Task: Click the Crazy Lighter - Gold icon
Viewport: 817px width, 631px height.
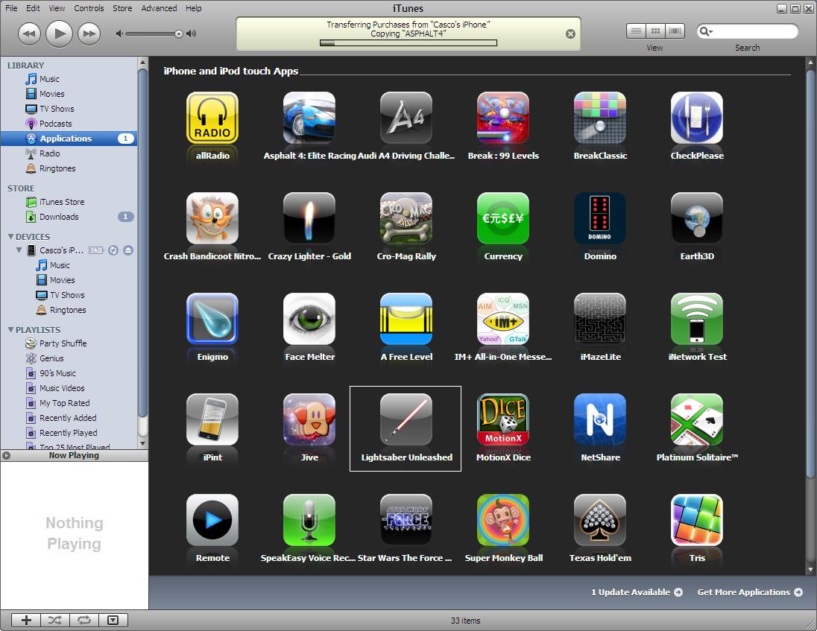Action: (x=309, y=218)
